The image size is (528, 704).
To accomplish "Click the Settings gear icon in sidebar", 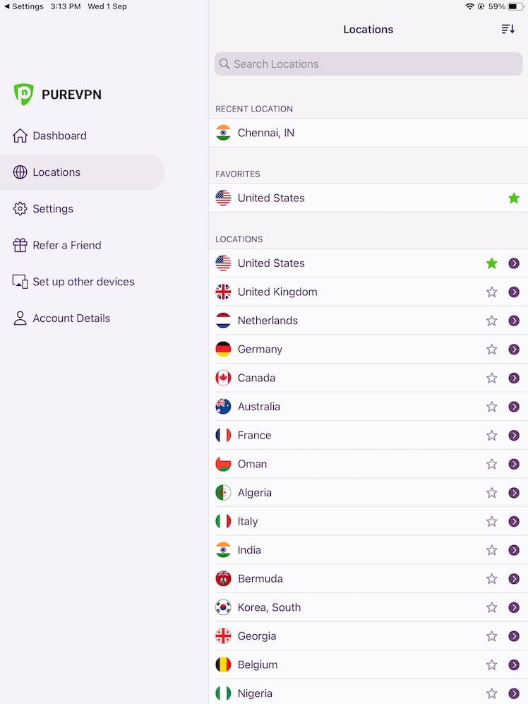I will click(20, 208).
